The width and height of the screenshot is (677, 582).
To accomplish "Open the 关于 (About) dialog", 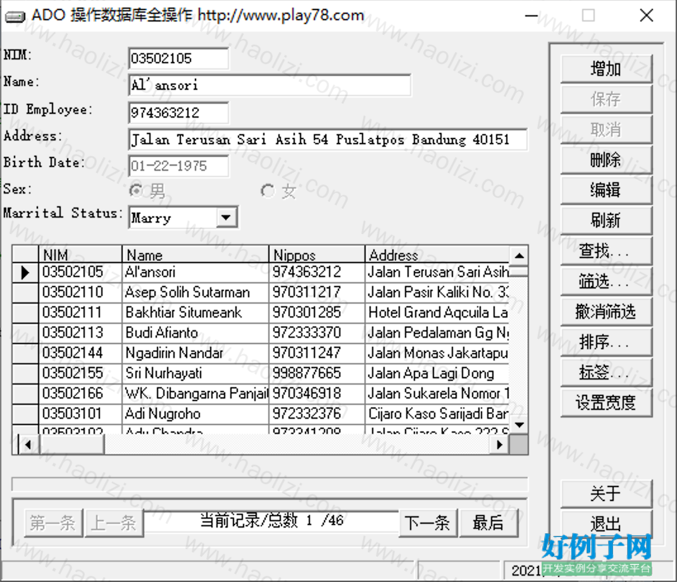I will click(606, 493).
